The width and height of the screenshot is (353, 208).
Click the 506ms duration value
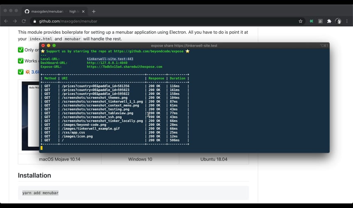(x=175, y=140)
